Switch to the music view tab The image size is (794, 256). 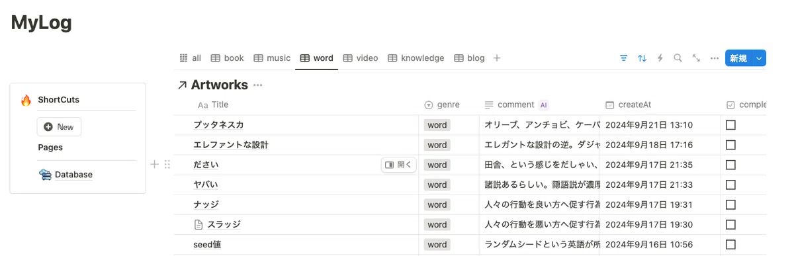(273, 58)
